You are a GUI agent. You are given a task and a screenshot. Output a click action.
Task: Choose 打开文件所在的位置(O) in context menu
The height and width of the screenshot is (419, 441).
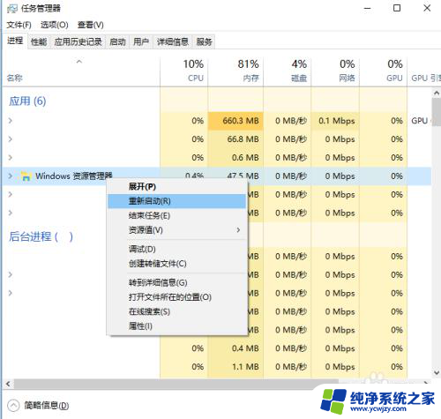[176, 297]
